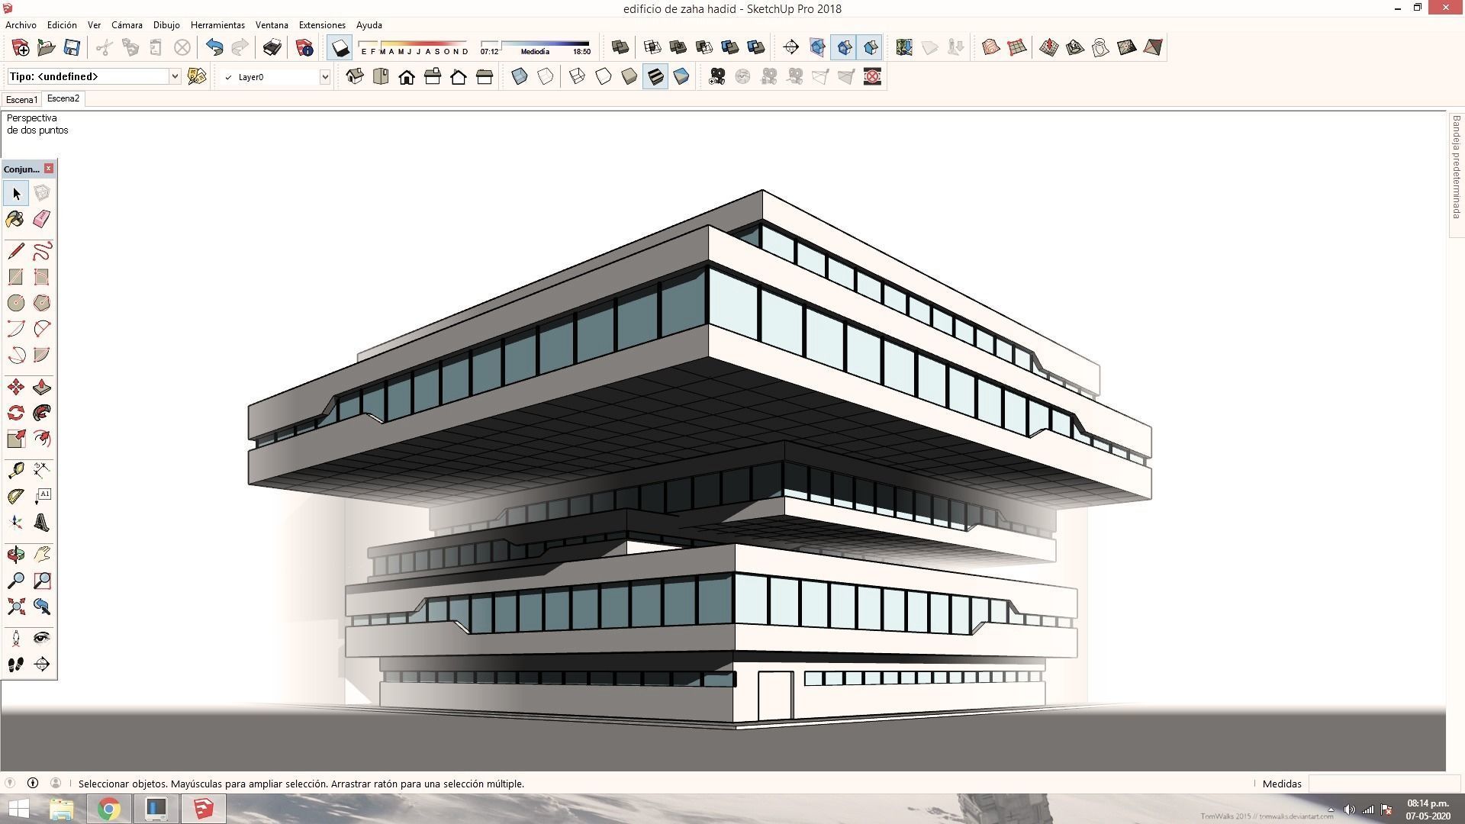
Task: Select the Pan hand tool
Action: pos(42,555)
